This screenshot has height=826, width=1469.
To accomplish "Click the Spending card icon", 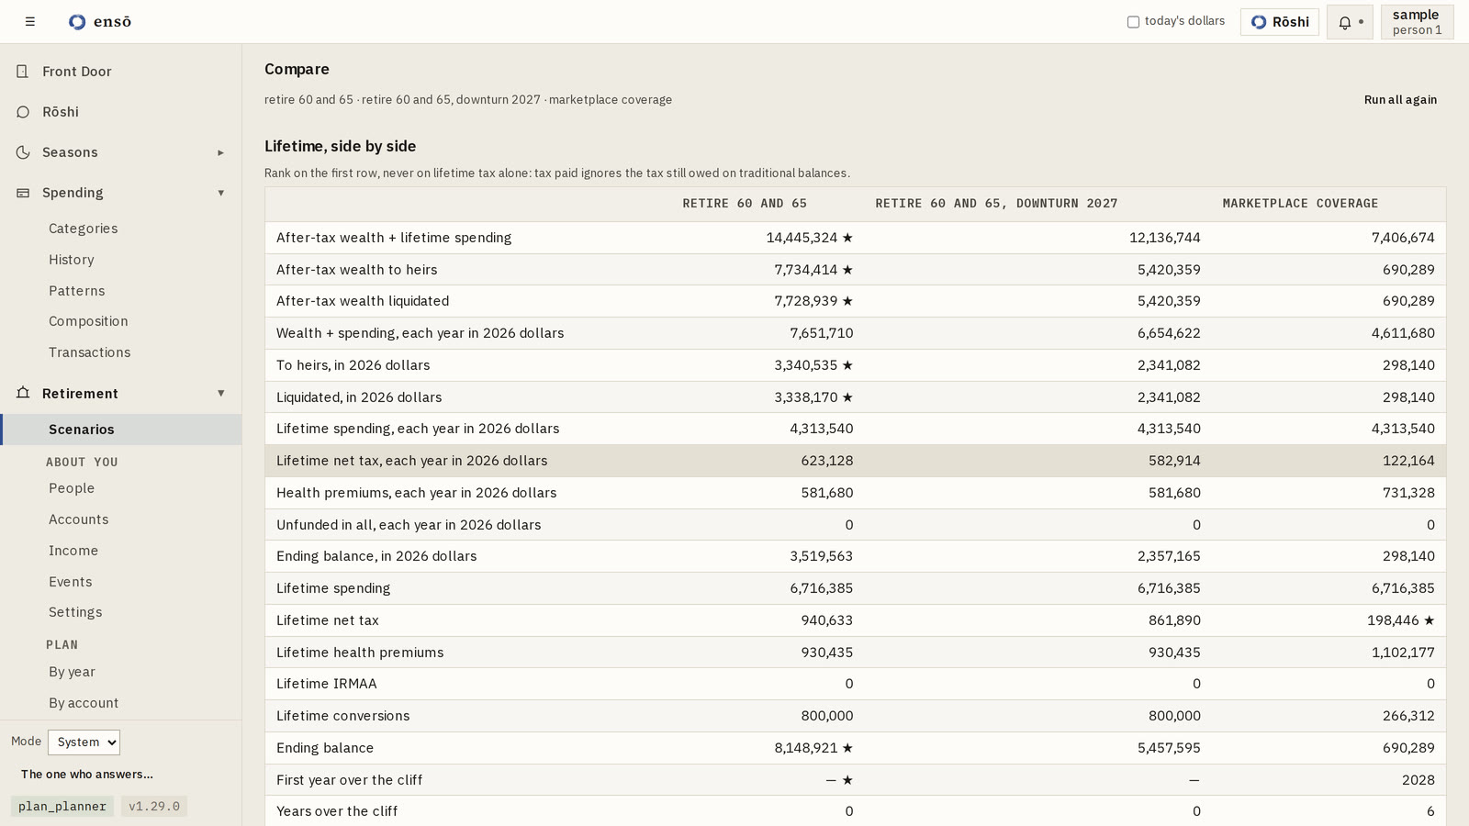I will coord(23,193).
